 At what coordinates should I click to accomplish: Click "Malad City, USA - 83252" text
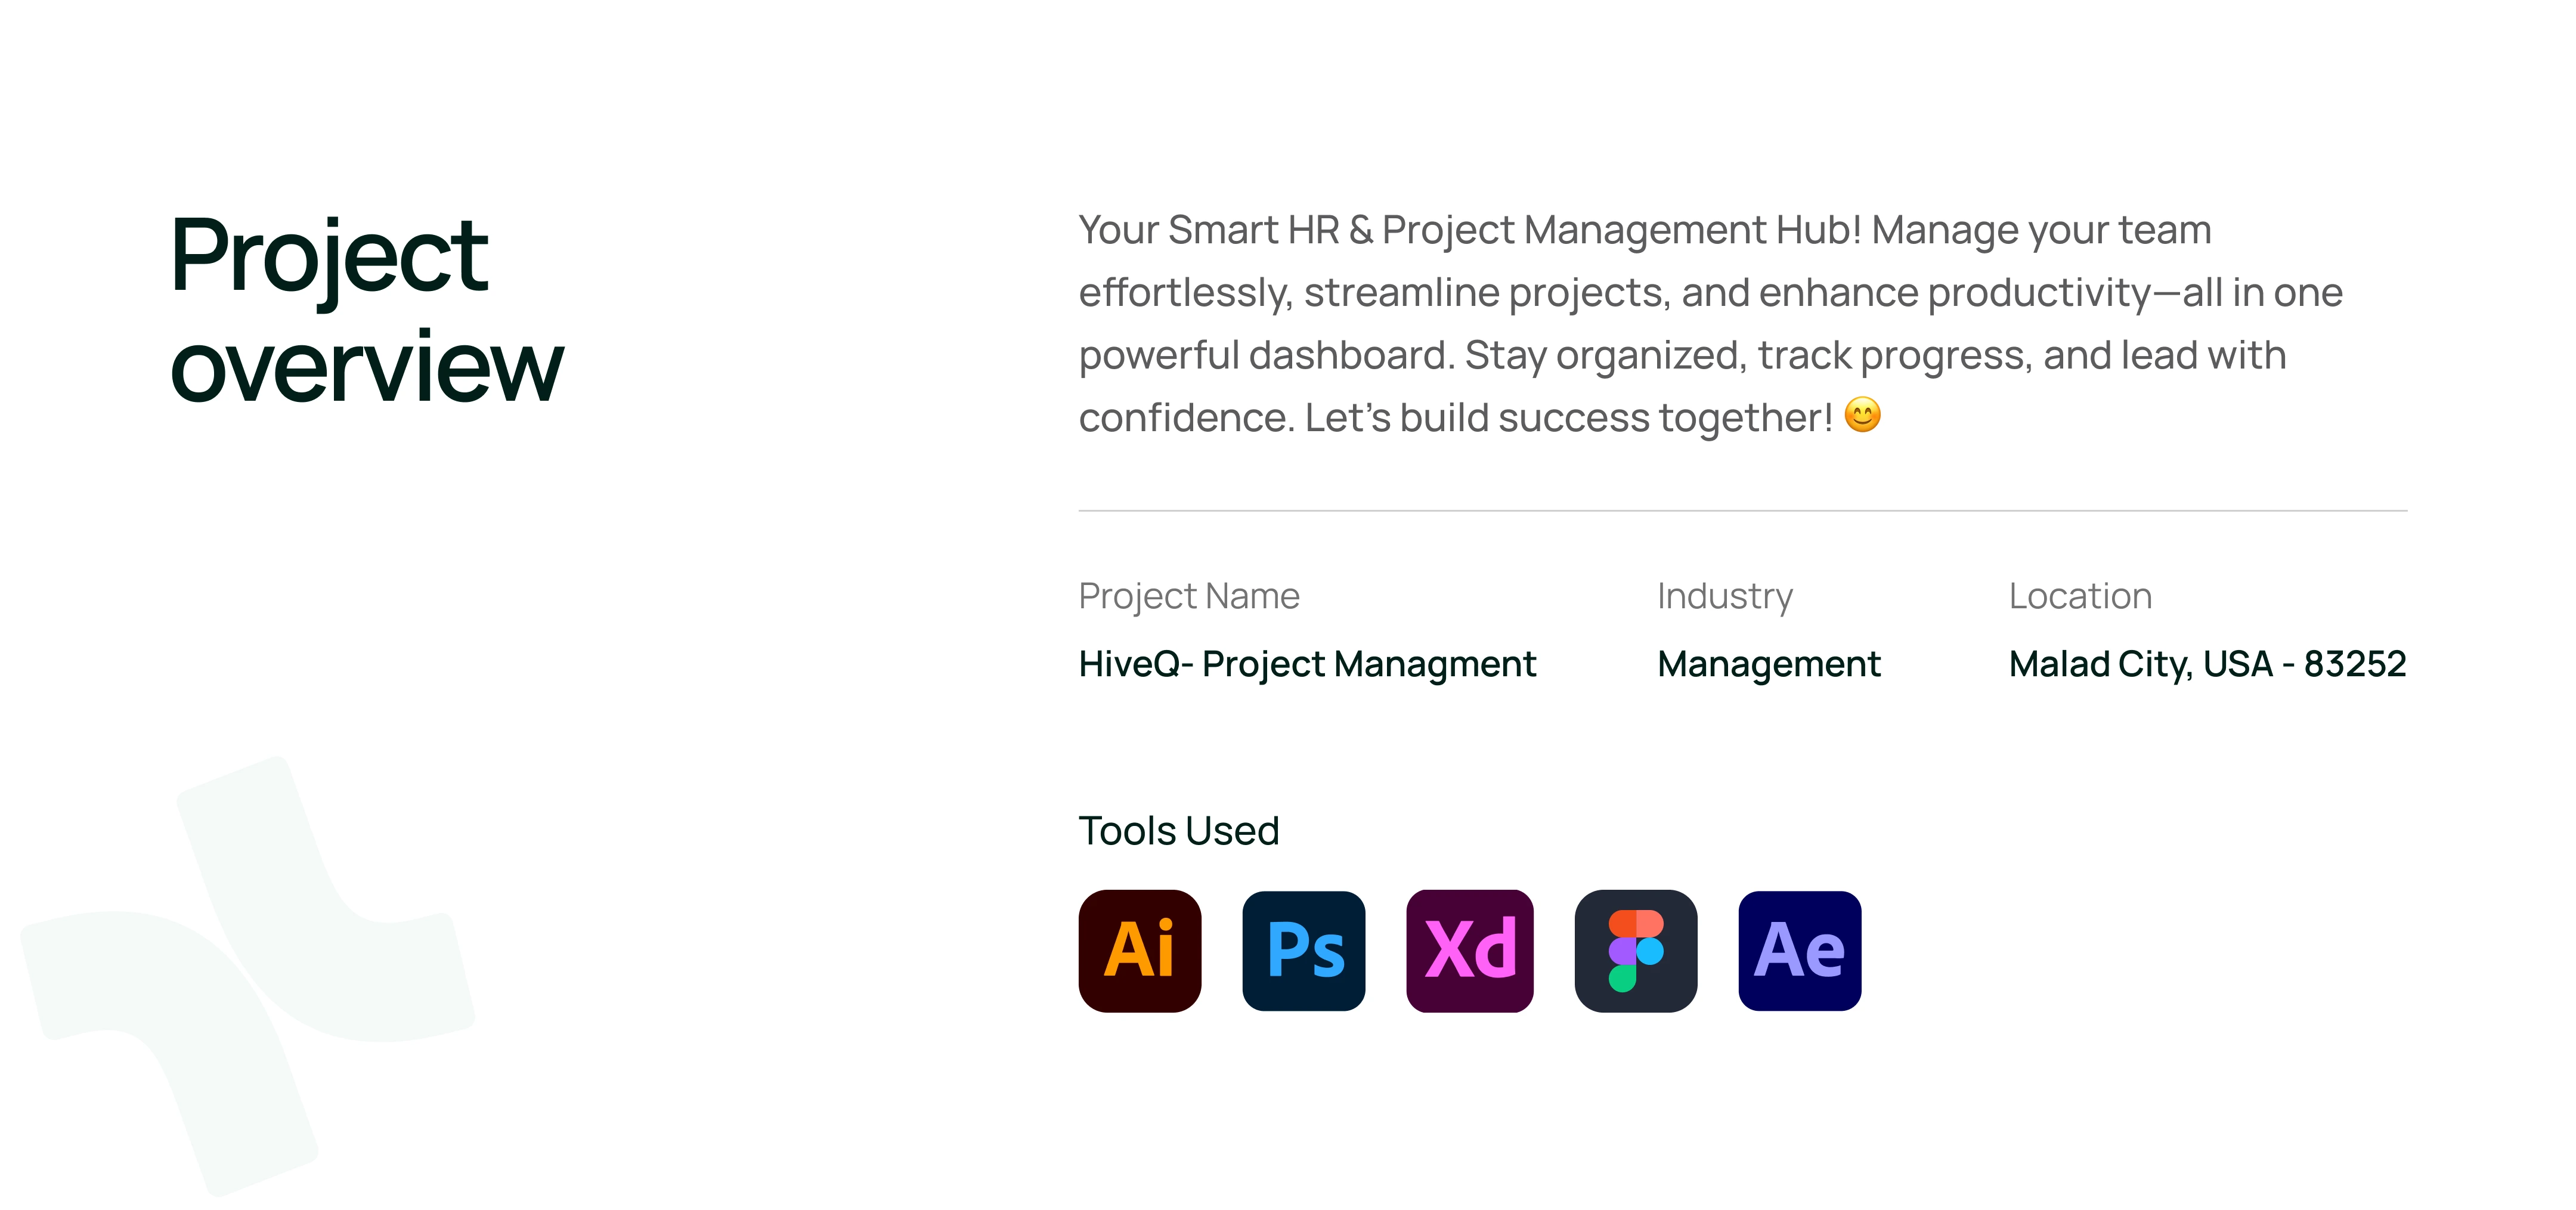click(2207, 664)
